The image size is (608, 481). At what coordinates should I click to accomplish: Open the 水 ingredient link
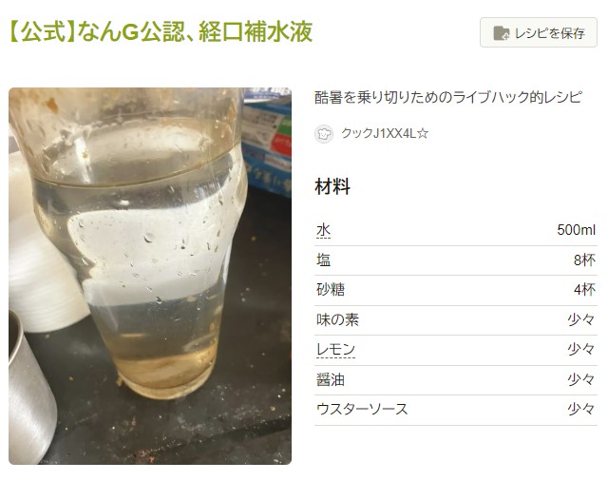(x=323, y=230)
